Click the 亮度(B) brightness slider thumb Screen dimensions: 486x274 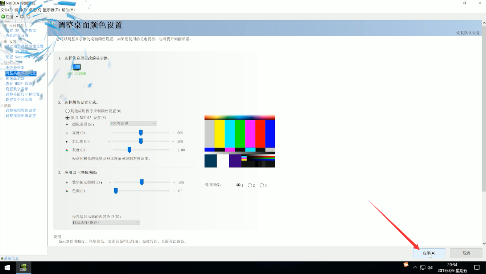point(141,133)
